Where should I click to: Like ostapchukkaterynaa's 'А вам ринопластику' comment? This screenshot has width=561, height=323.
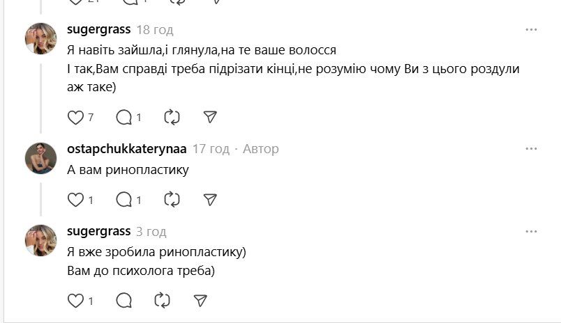(x=75, y=200)
